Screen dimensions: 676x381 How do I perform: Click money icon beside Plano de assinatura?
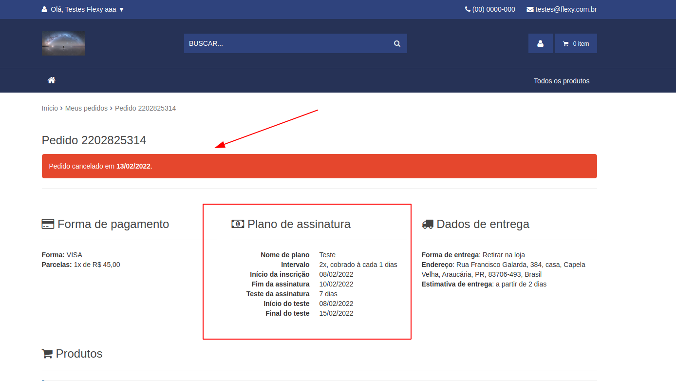[x=238, y=224]
